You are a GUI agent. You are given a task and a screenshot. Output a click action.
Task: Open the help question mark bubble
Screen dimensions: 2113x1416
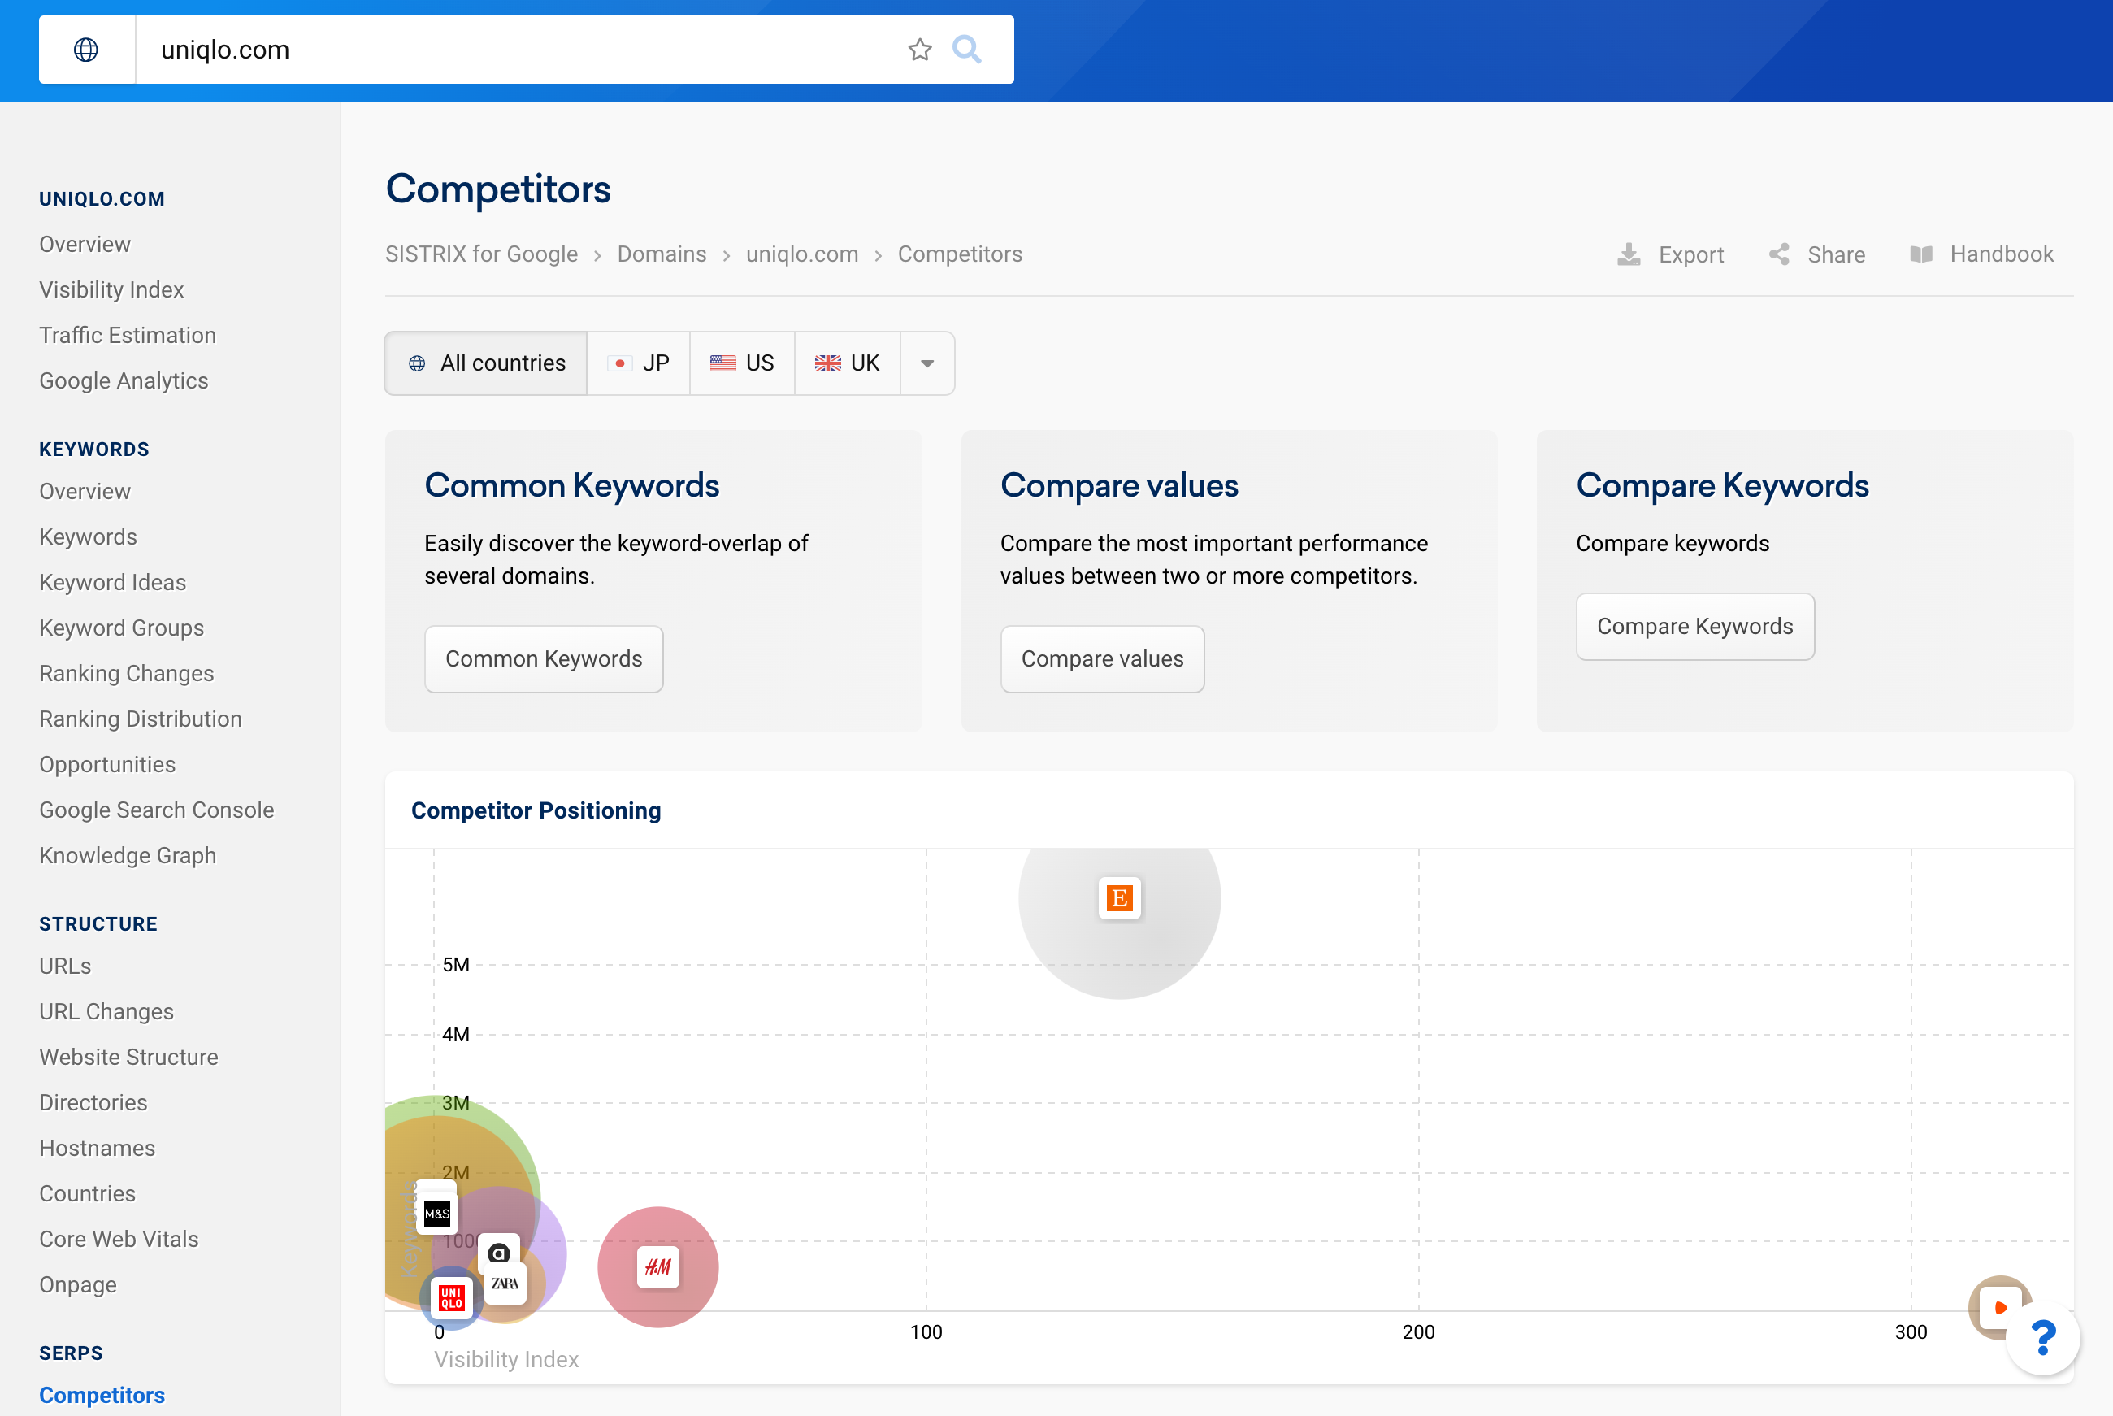pyautogui.click(x=2042, y=1337)
